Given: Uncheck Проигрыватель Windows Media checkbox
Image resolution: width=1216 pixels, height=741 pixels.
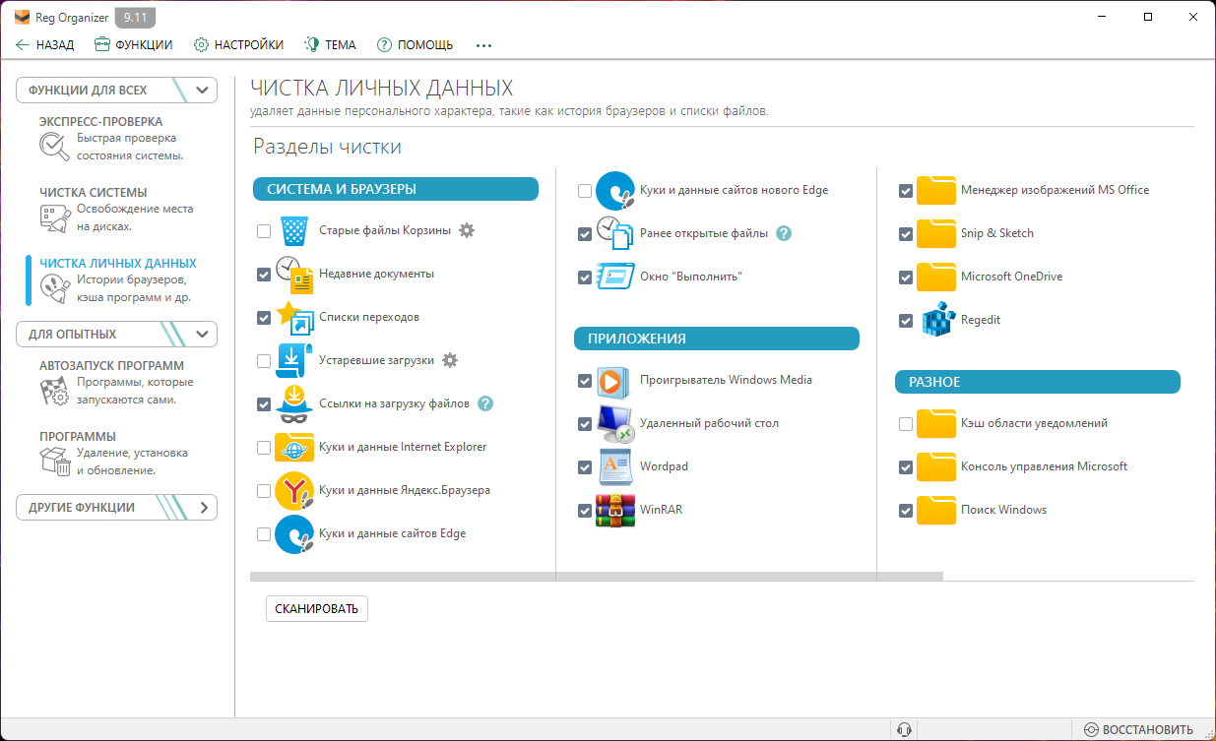Looking at the screenshot, I should point(585,381).
